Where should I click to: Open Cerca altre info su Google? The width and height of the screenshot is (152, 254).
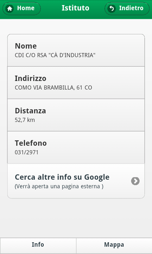76,181
